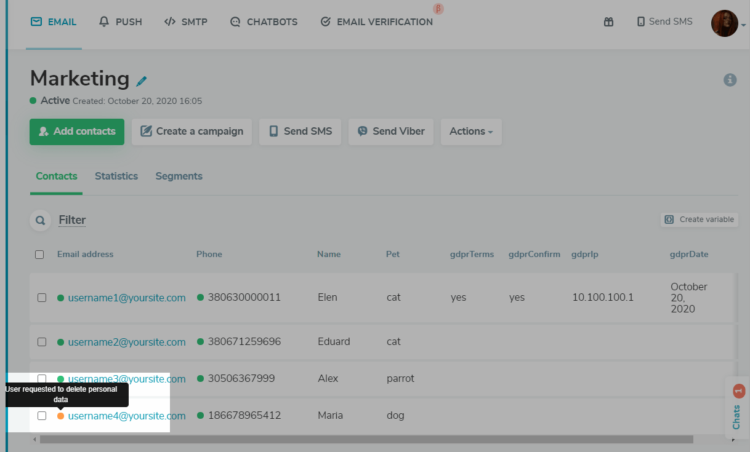Expand the Actions dropdown
The height and width of the screenshot is (452, 750).
(471, 132)
